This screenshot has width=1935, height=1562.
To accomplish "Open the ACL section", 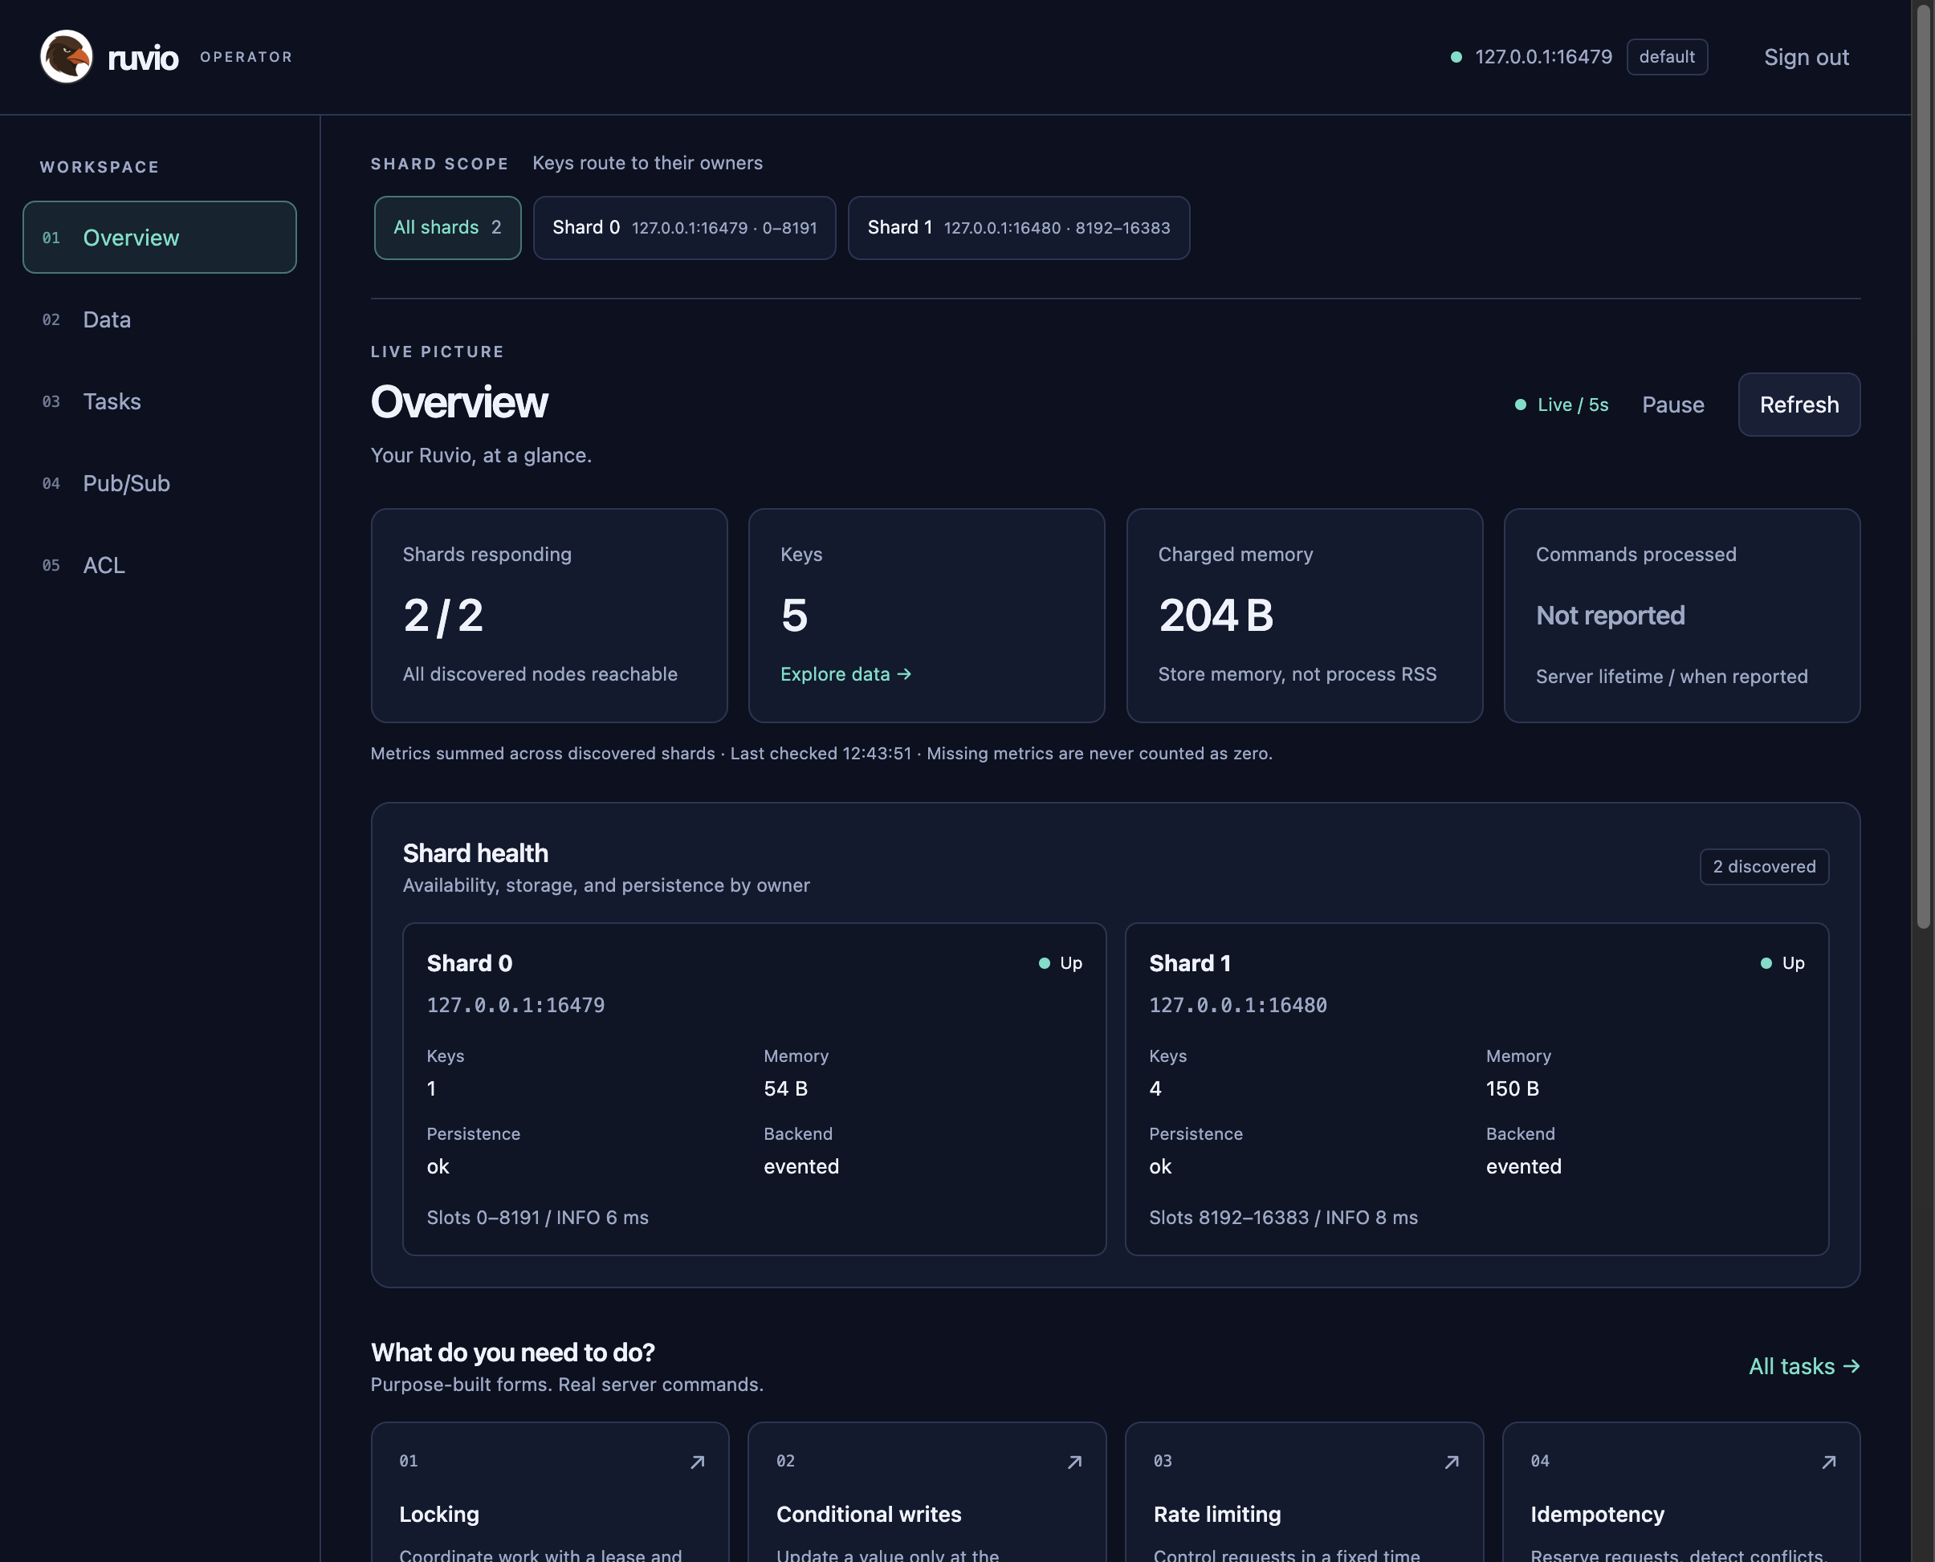I will tap(159, 565).
